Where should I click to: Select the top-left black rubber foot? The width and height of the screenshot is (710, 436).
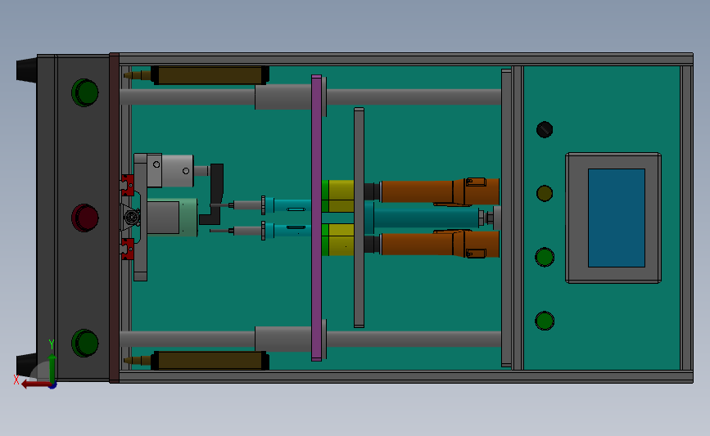pyautogui.click(x=27, y=70)
